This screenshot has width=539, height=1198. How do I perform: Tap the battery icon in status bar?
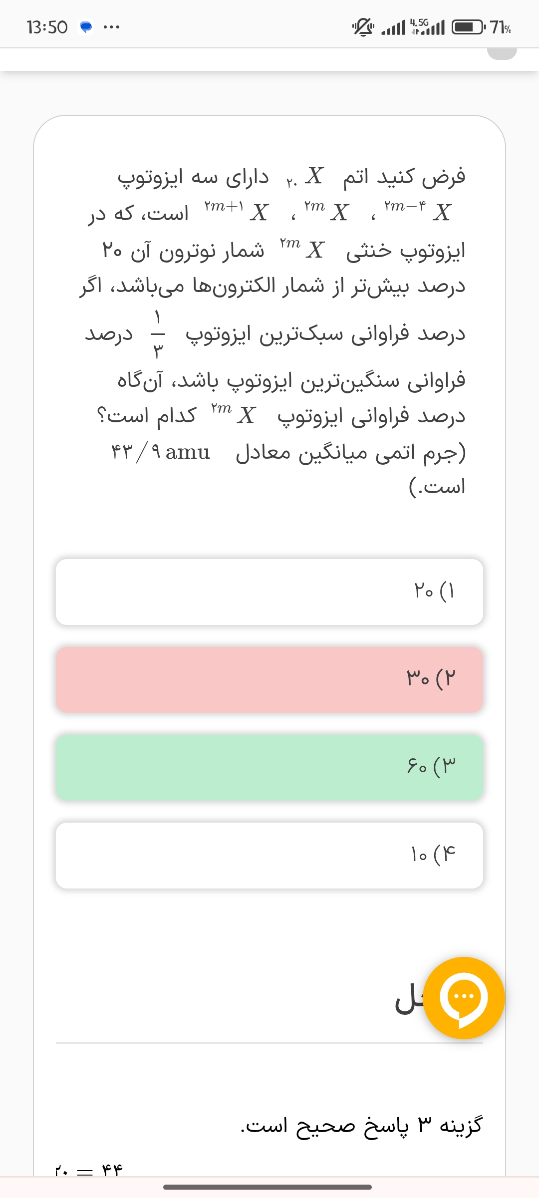pos(468,27)
